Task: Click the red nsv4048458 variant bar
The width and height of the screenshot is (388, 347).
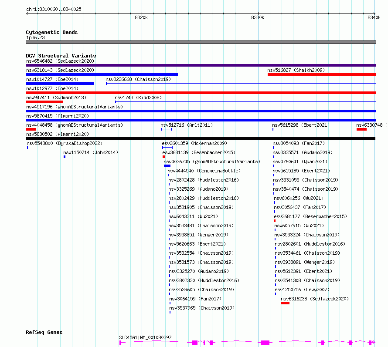Action: [31, 129]
